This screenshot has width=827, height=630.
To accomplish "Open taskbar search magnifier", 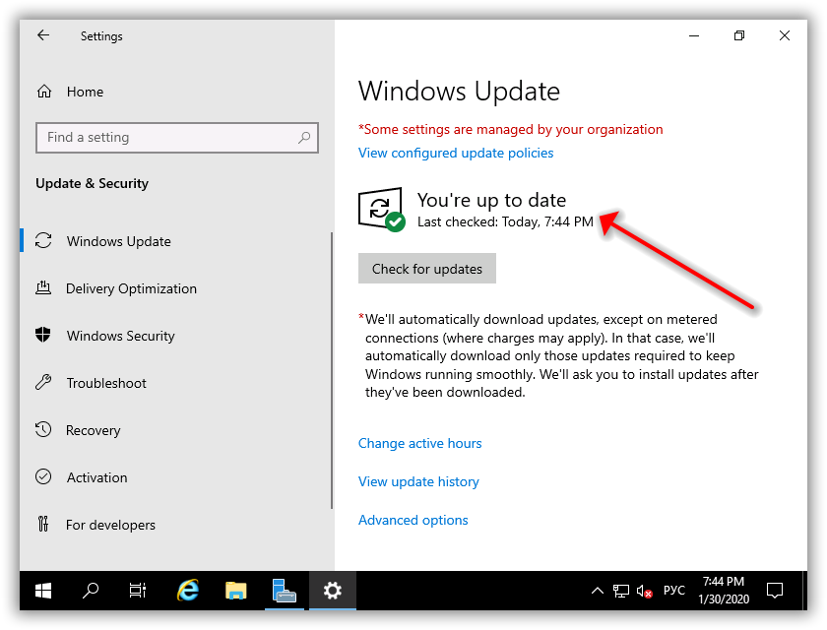I will [x=91, y=591].
